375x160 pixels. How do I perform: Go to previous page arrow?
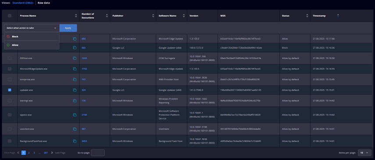coord(18,153)
